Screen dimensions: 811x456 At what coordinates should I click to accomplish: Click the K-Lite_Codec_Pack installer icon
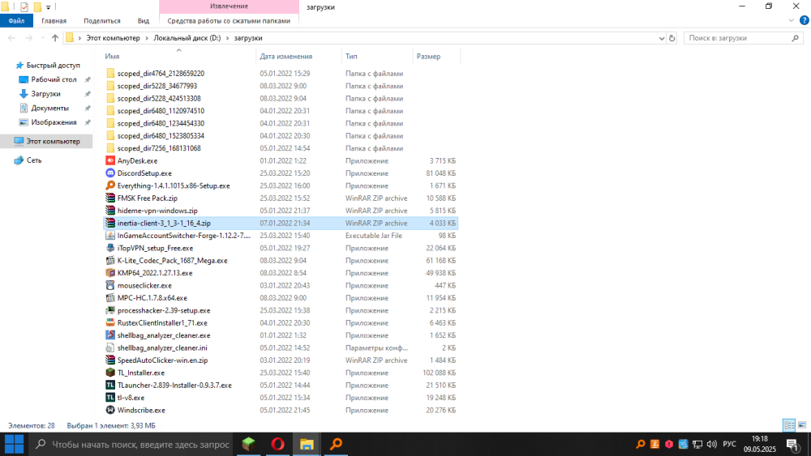pos(110,260)
